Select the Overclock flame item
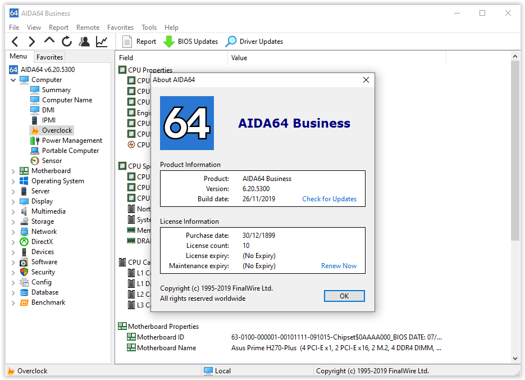525x380 pixels. tap(52, 130)
